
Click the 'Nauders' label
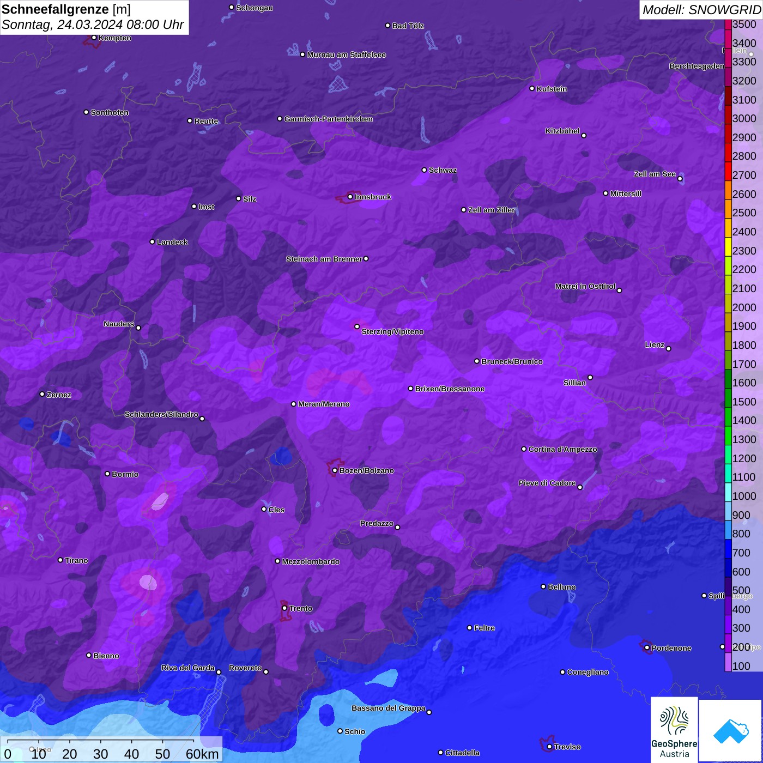(x=119, y=324)
